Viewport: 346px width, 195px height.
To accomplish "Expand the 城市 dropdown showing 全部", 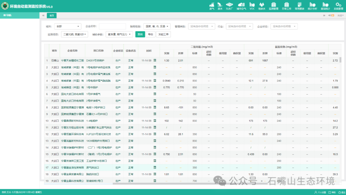I will 68,26.
